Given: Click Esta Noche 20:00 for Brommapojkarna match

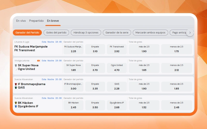Looking at the screenshot, I should (x=51, y=79).
